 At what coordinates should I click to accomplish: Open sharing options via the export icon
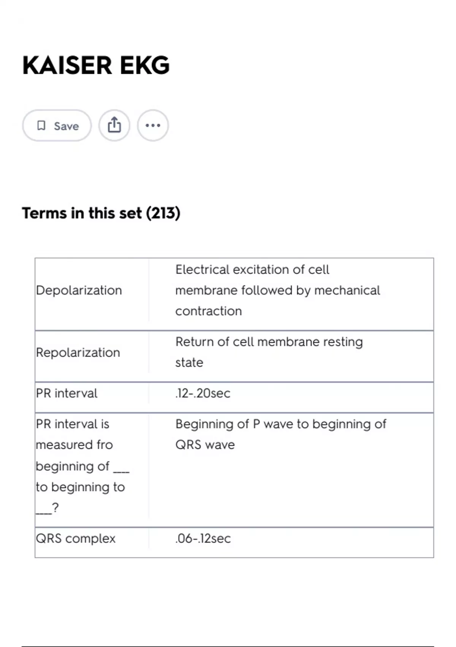point(114,125)
